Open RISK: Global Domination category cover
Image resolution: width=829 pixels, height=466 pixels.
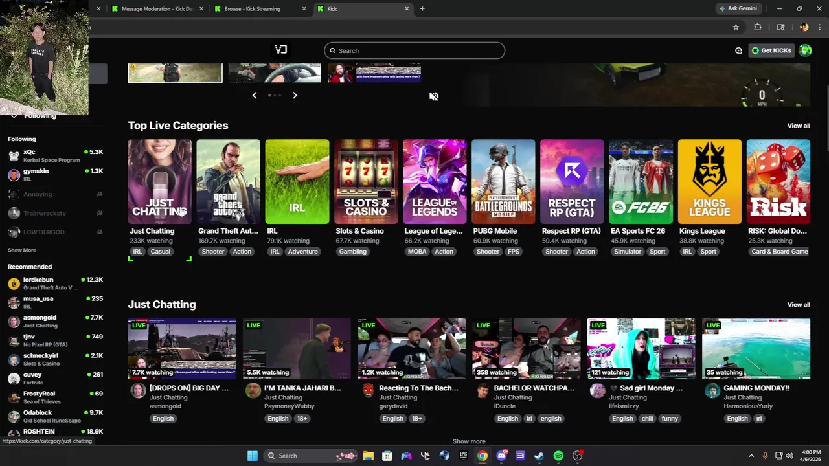(778, 182)
